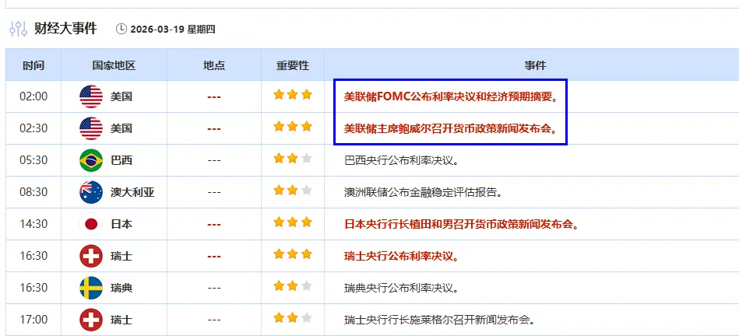Click the star rating in the 02:30 row
Screen dimensions: 739x336
coord(293,127)
